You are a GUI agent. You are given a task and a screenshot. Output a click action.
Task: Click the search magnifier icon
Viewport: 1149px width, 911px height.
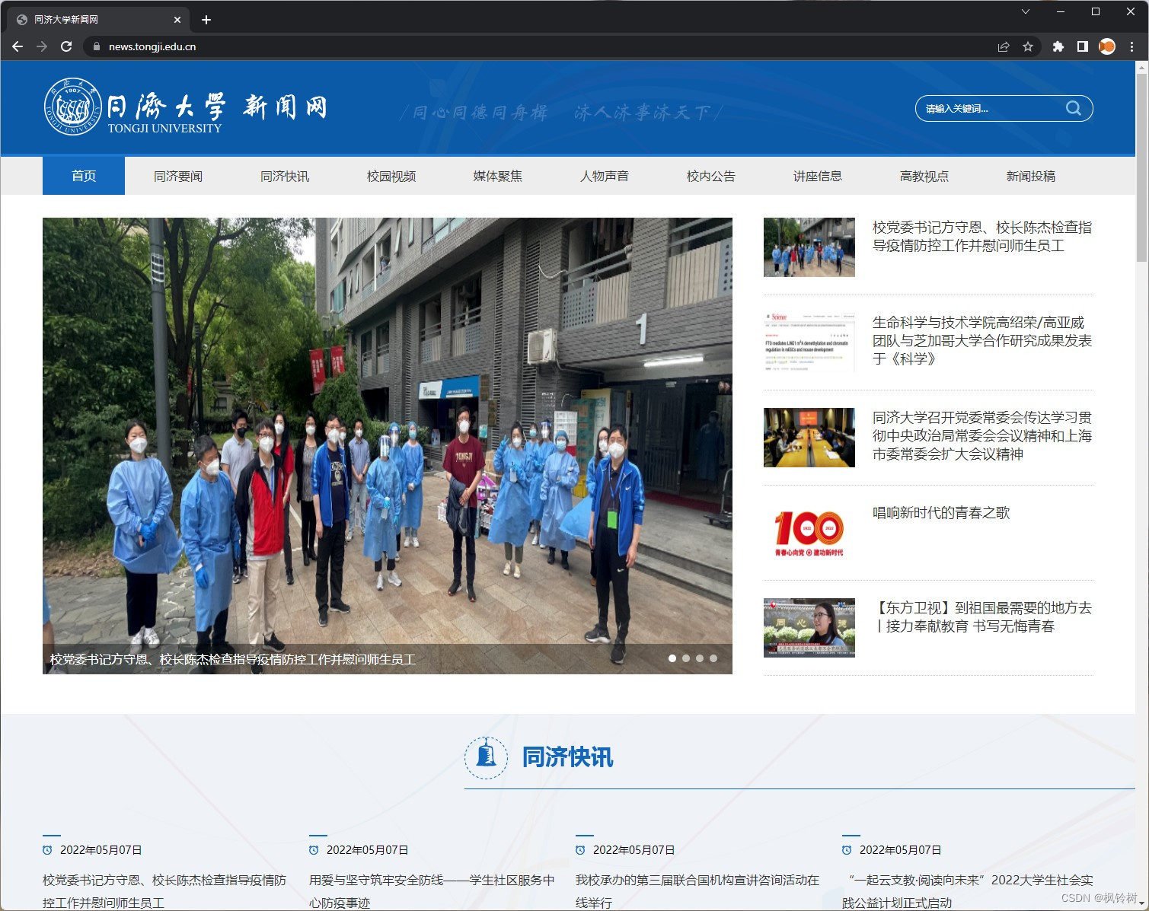1074,108
